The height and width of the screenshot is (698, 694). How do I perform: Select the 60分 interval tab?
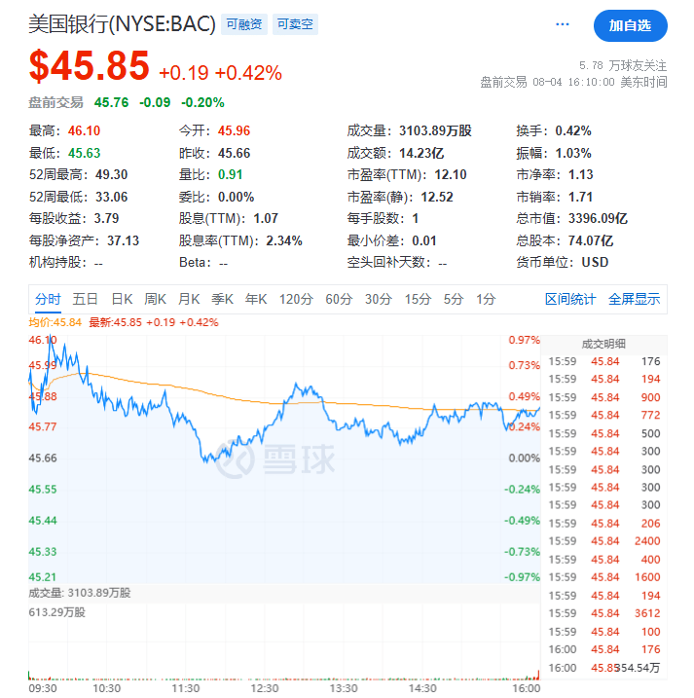tap(339, 299)
